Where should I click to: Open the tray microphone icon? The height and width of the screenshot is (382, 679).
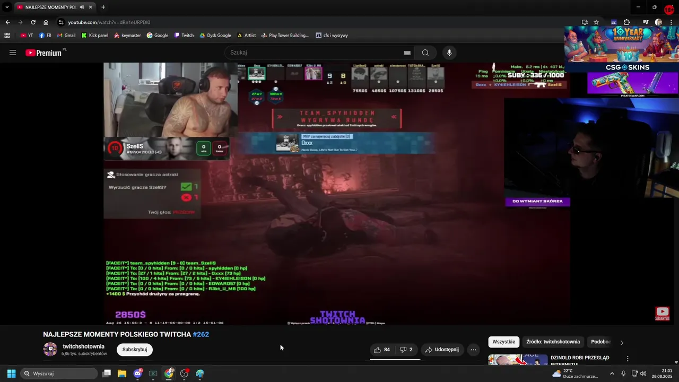point(623,374)
